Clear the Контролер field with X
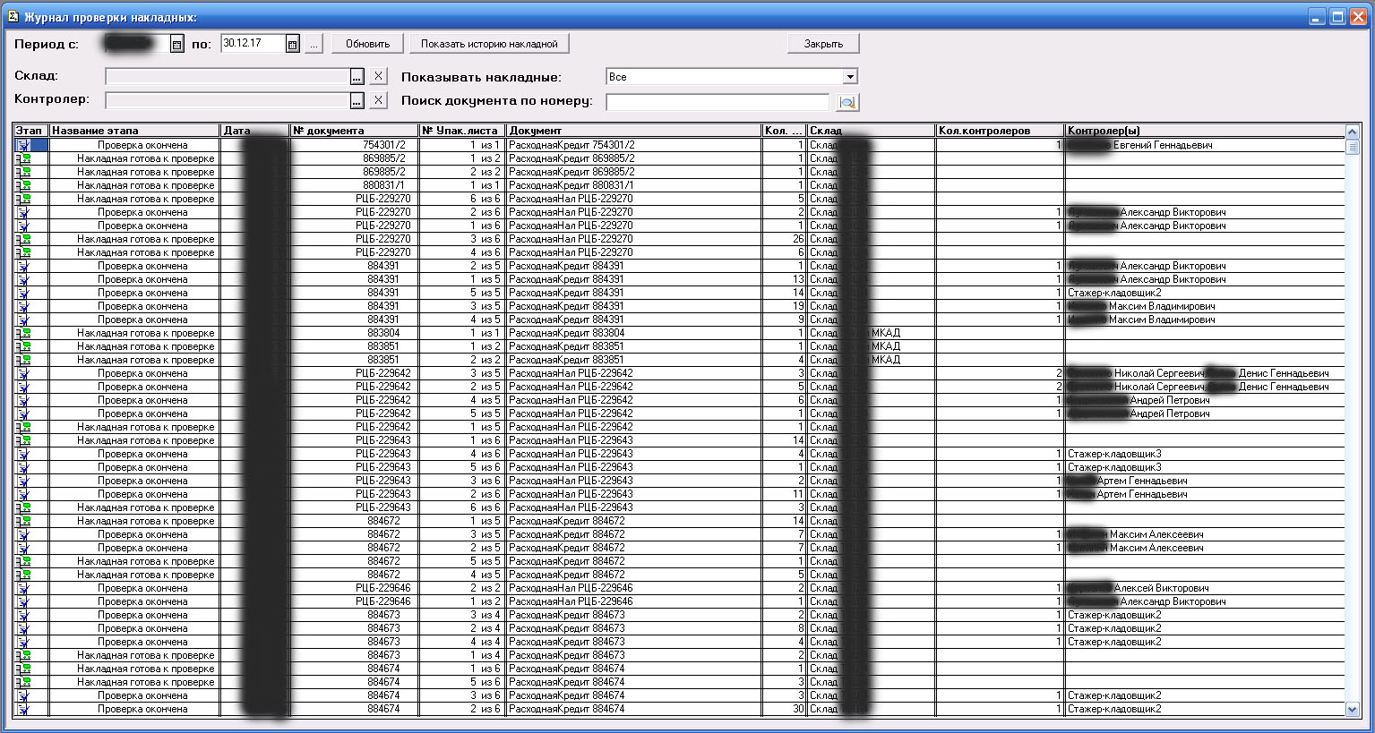 [x=378, y=100]
